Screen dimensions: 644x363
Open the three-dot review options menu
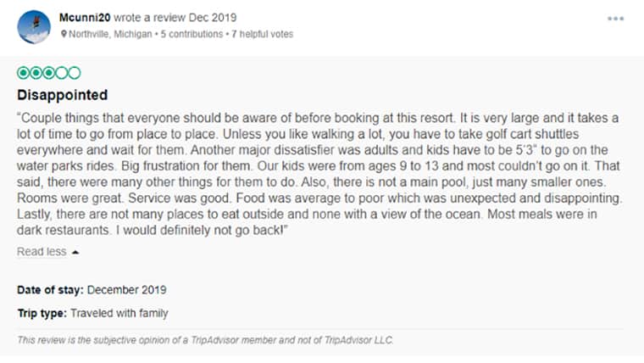tap(615, 19)
